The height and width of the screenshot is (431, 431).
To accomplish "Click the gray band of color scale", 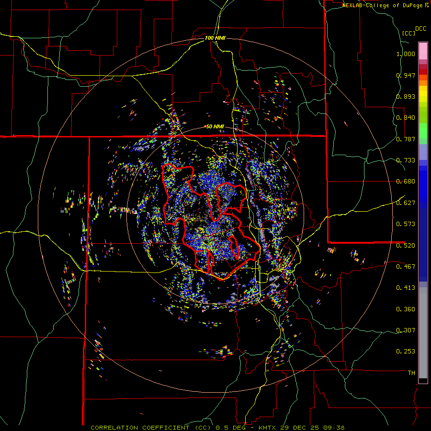I will [423, 333].
